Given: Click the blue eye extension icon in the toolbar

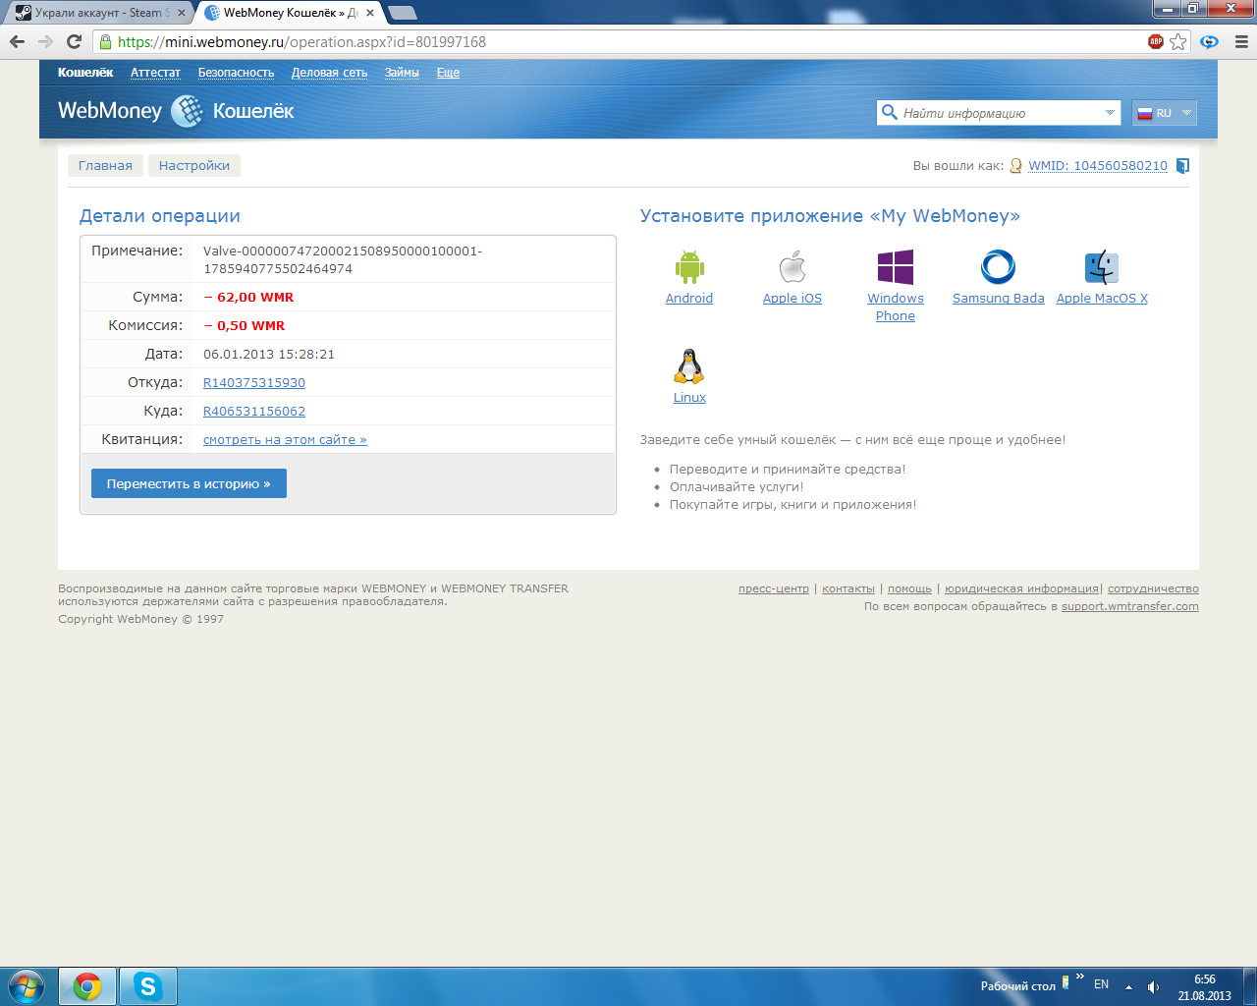Looking at the screenshot, I should [1210, 41].
